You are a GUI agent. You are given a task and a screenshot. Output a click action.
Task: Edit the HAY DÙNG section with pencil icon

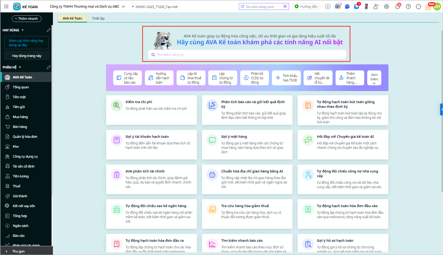49,30
